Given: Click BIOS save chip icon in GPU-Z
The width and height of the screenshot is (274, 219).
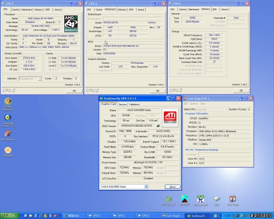Looking at the screenshot, I should tap(158, 126).
